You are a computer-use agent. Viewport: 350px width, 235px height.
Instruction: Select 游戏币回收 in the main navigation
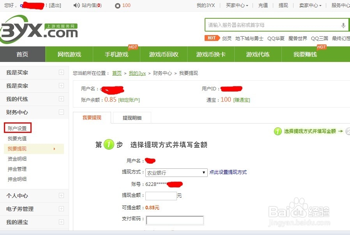pos(163,55)
